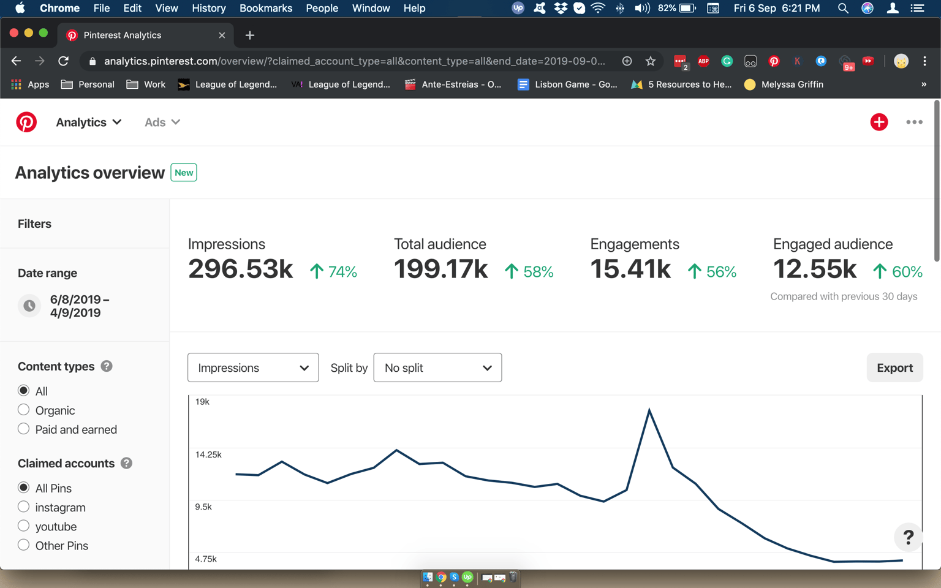Bookmark this page with the star icon
The image size is (941, 588).
[x=650, y=61]
